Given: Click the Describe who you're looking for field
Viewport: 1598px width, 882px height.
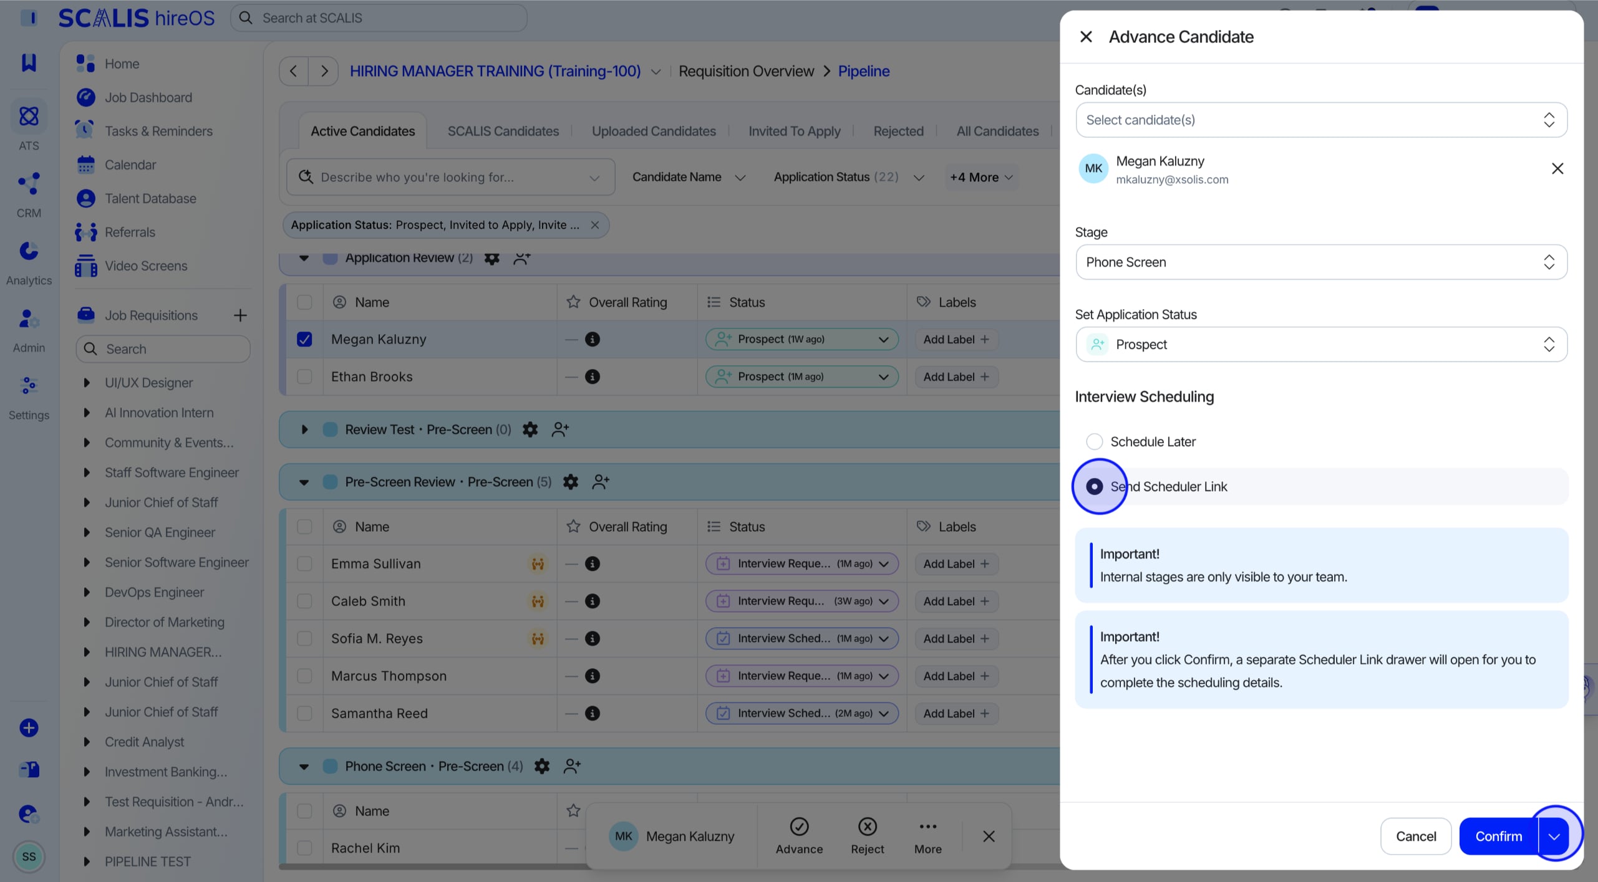Looking at the screenshot, I should pyautogui.click(x=450, y=177).
